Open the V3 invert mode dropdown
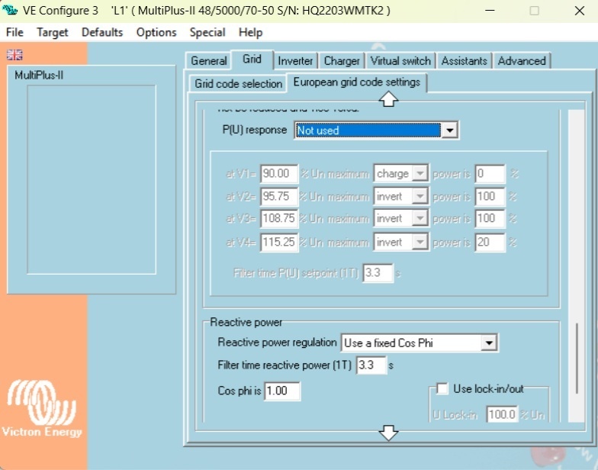The width and height of the screenshot is (598, 470). (x=420, y=218)
